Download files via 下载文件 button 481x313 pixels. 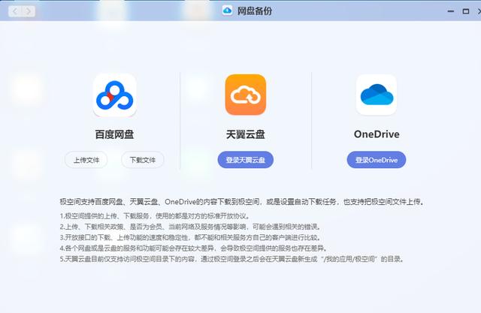(x=143, y=160)
